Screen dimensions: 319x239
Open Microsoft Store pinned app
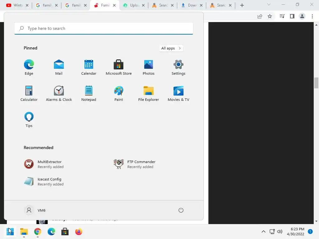[119, 67]
